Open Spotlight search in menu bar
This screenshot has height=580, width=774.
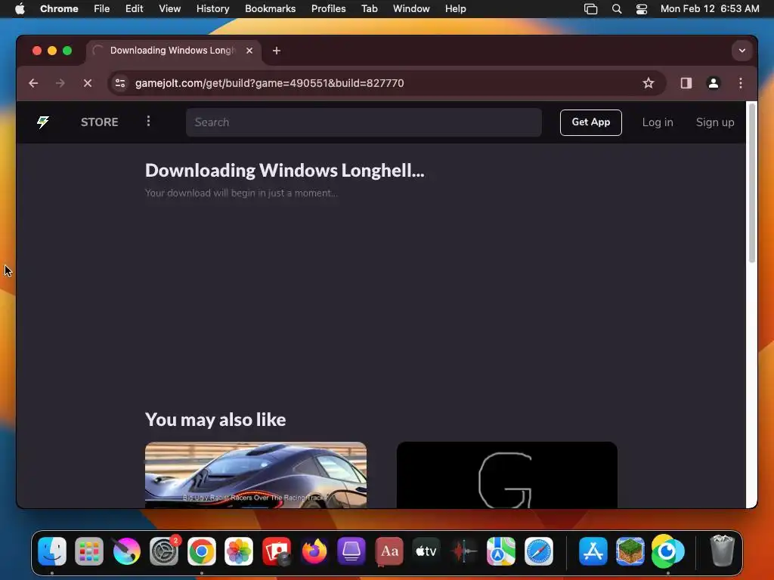[617, 9]
